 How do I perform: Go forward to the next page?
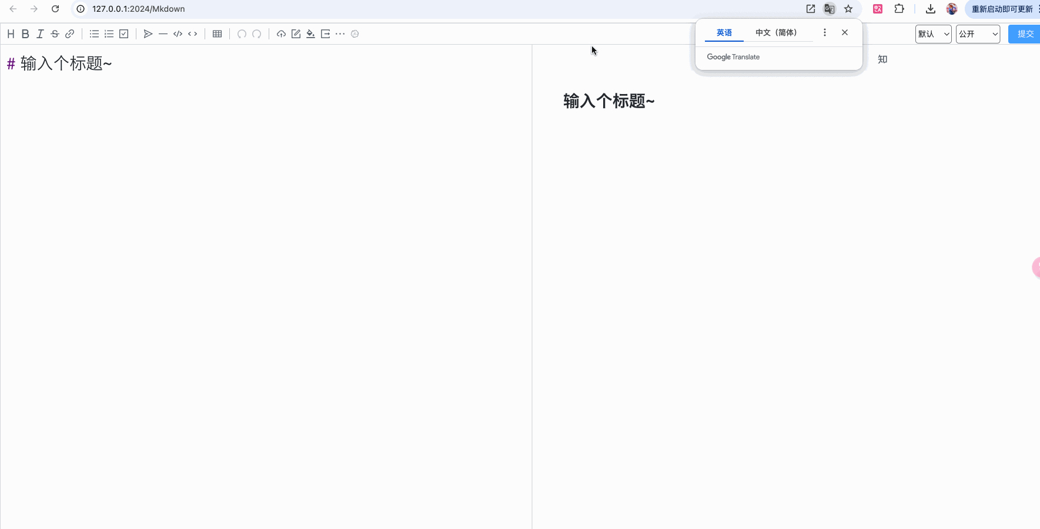[34, 9]
